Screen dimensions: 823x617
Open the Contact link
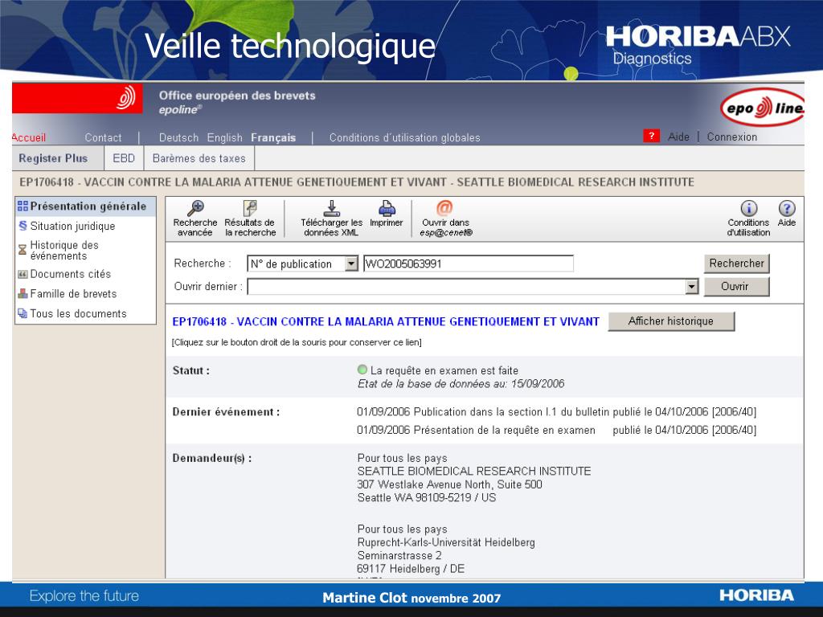(103, 137)
